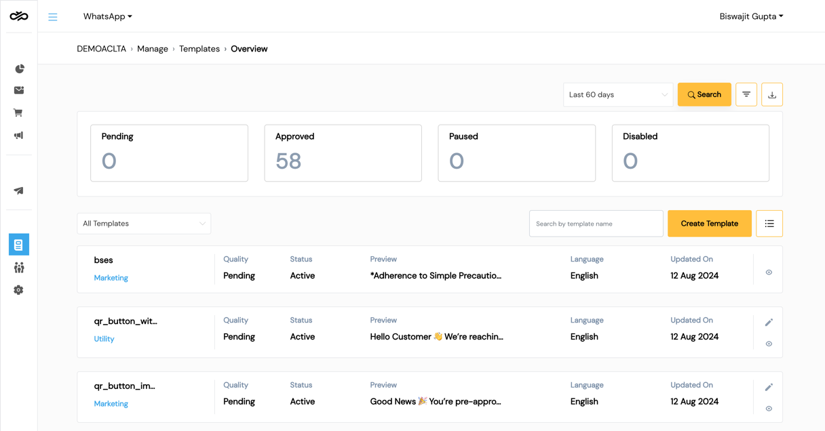Screen dimensions: 825x431
Task: Open the Biswajit Gupta user menu
Action: tap(751, 16)
